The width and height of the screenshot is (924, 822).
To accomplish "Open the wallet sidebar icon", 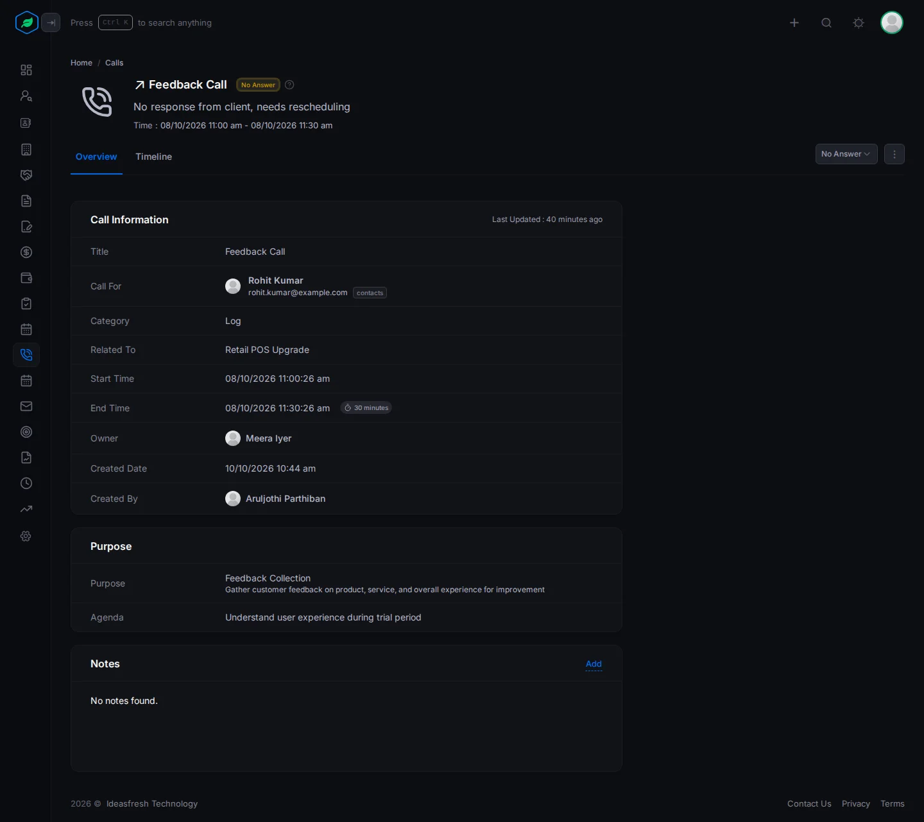I will point(26,278).
